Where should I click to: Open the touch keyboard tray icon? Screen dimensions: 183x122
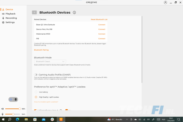pos(158,119)
